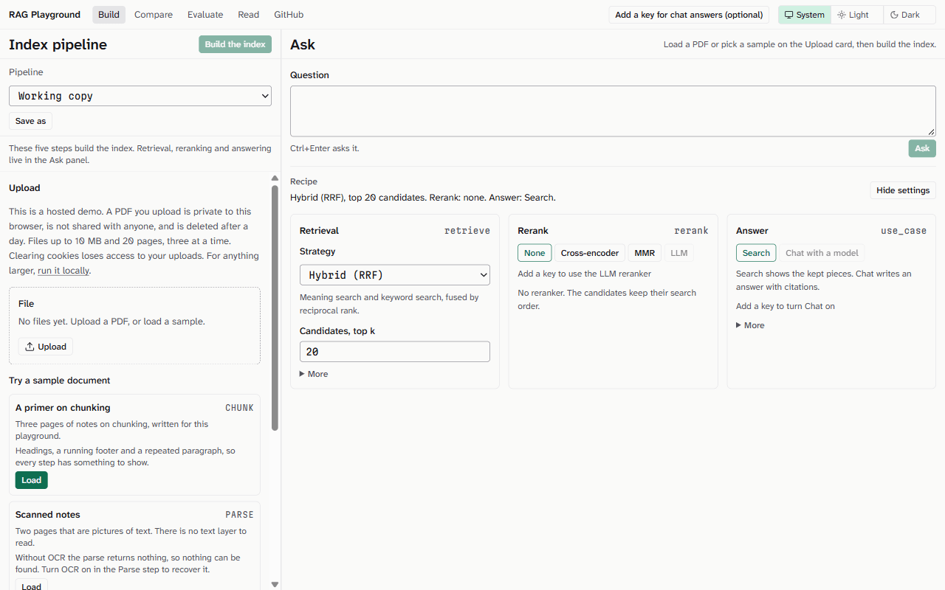Follow the run it locally link

point(64,271)
